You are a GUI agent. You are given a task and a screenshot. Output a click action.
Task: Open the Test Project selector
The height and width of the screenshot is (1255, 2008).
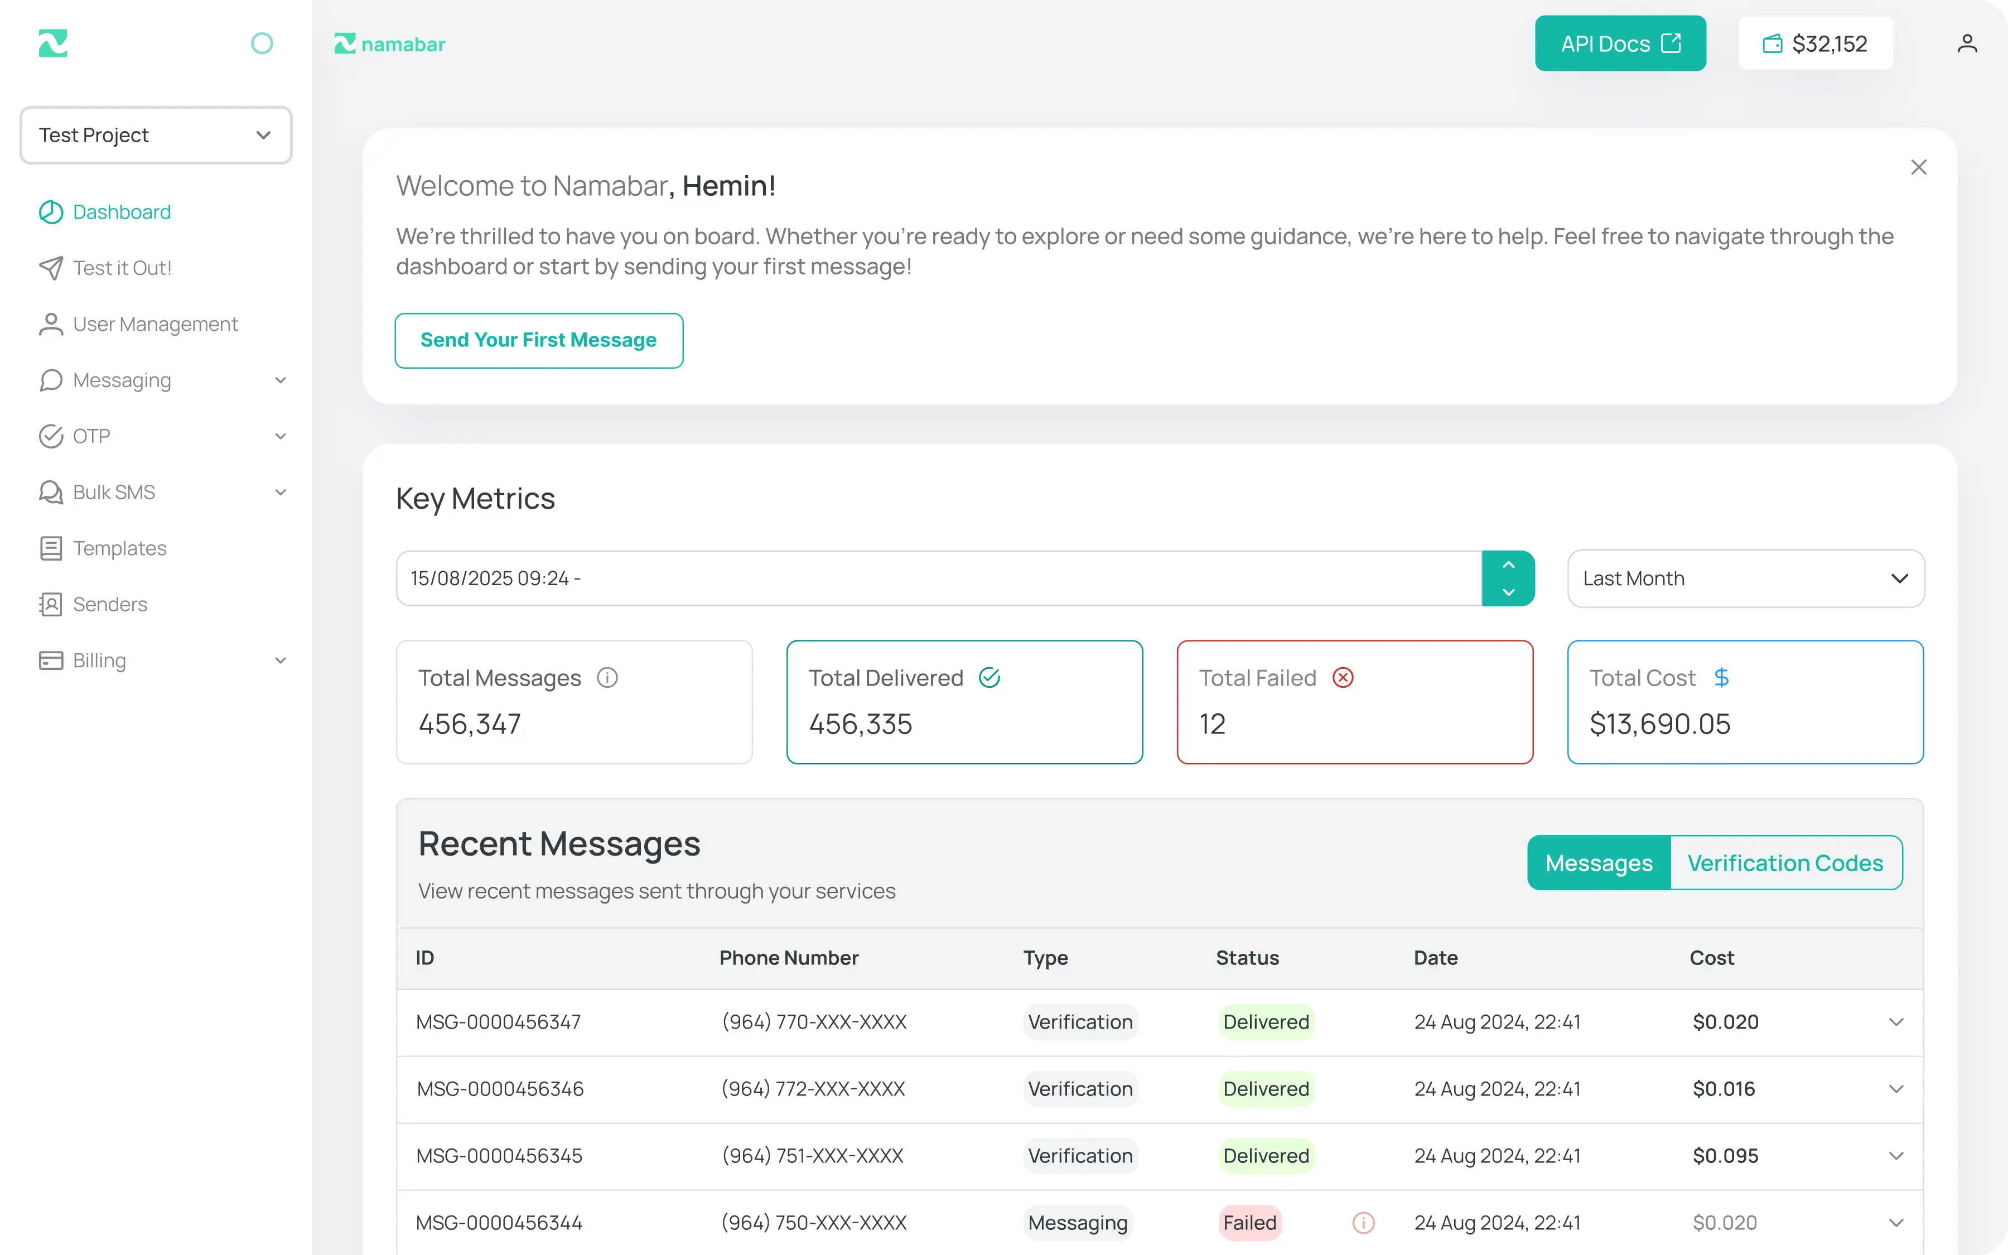[155, 134]
